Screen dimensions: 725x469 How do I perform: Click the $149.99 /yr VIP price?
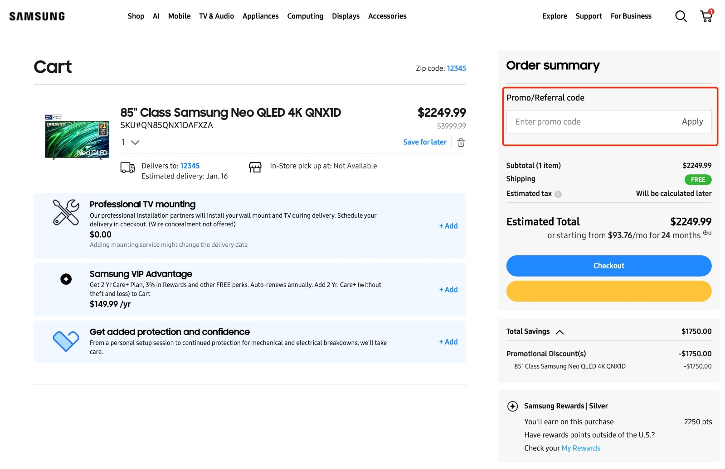tap(110, 305)
